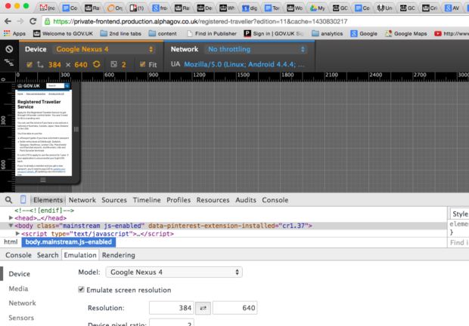The height and width of the screenshot is (326, 469).
Task: Open the Sign in GOV.UK Signon bookmark
Action: 274,34
